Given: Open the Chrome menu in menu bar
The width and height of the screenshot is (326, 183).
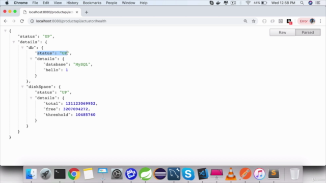Looking at the screenshot, I should (x=20, y=3).
